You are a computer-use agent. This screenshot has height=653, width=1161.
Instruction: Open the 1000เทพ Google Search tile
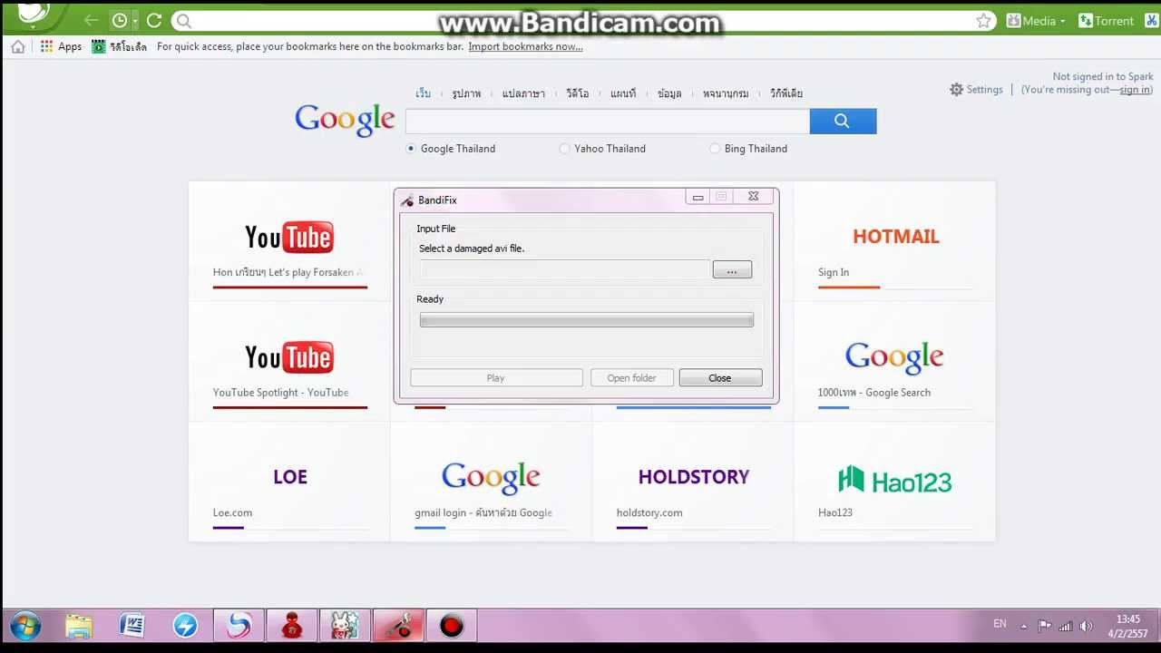[x=894, y=362]
